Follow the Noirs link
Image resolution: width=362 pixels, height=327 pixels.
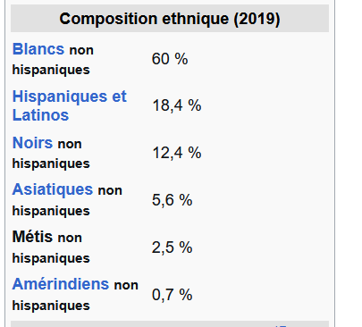pos(32,143)
